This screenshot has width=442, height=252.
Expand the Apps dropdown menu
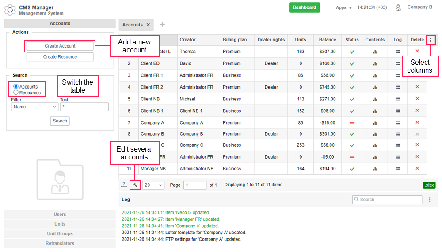click(343, 7)
